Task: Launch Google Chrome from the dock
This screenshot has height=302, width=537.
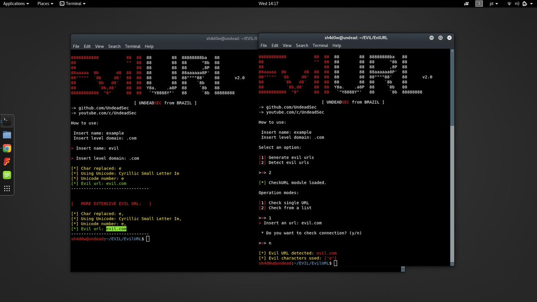Action: (7, 148)
